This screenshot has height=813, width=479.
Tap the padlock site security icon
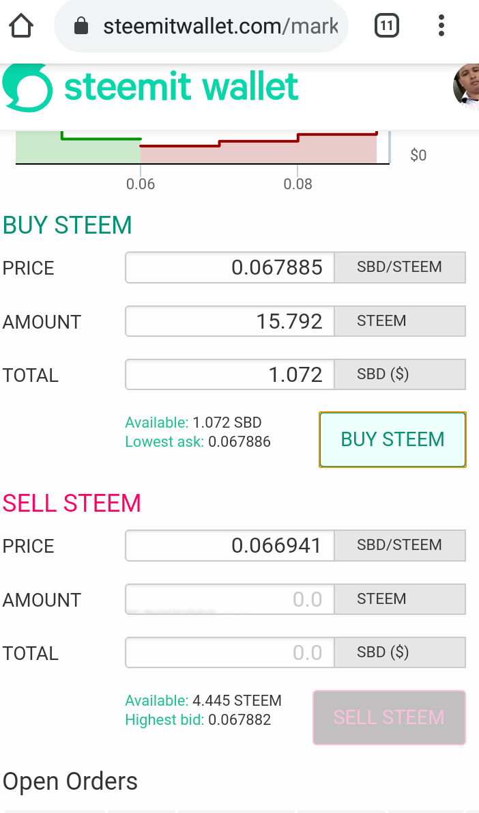click(x=81, y=25)
